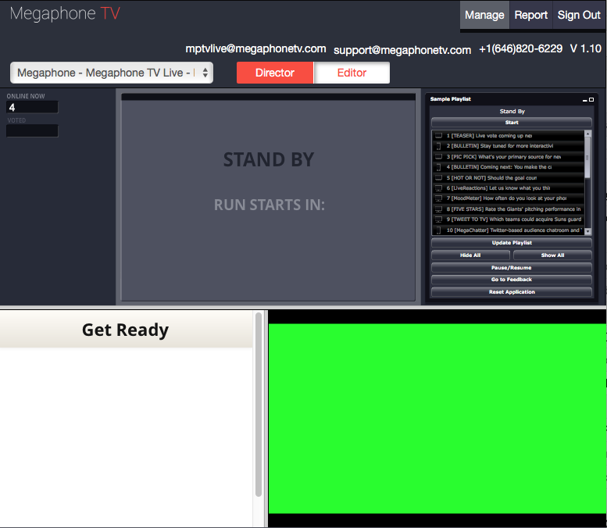Click the phone number +1(646)820-6229
This screenshot has width=607, height=528.
click(520, 48)
